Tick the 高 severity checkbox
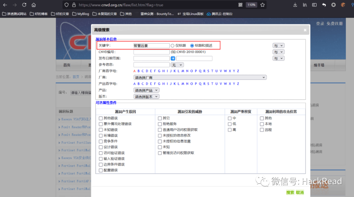 coord(230,130)
